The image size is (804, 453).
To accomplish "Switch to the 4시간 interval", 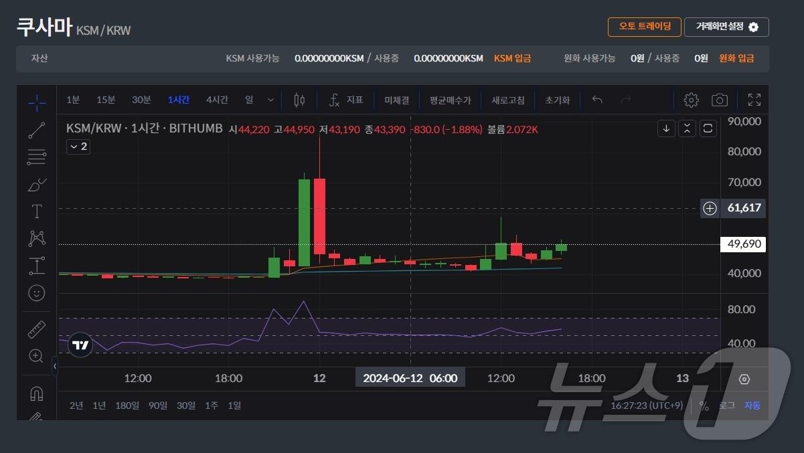I will click(x=217, y=100).
